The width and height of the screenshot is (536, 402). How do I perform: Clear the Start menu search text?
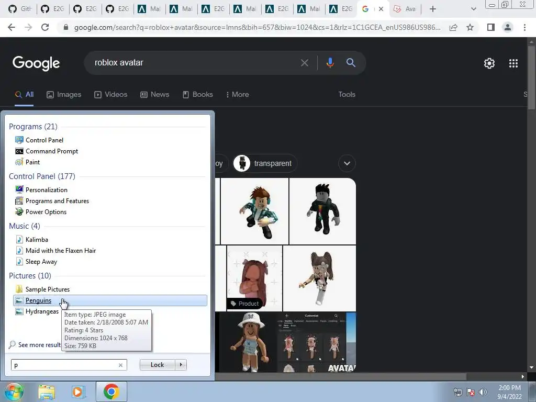pyautogui.click(x=120, y=365)
